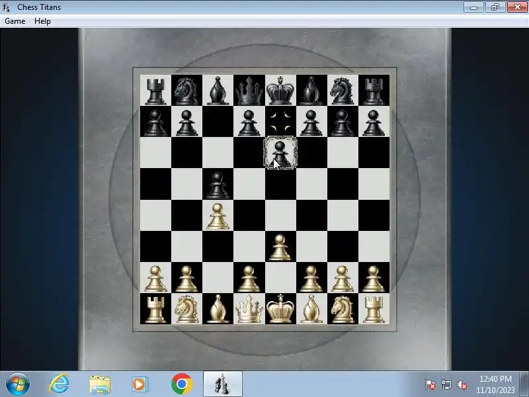Select the black king on e8
Image resolution: width=529 pixels, height=397 pixels.
(280, 91)
